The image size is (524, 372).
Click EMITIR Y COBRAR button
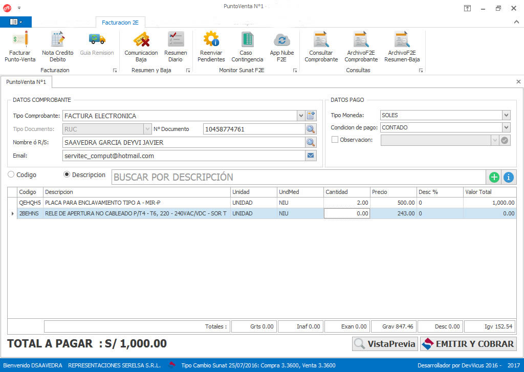(468, 343)
